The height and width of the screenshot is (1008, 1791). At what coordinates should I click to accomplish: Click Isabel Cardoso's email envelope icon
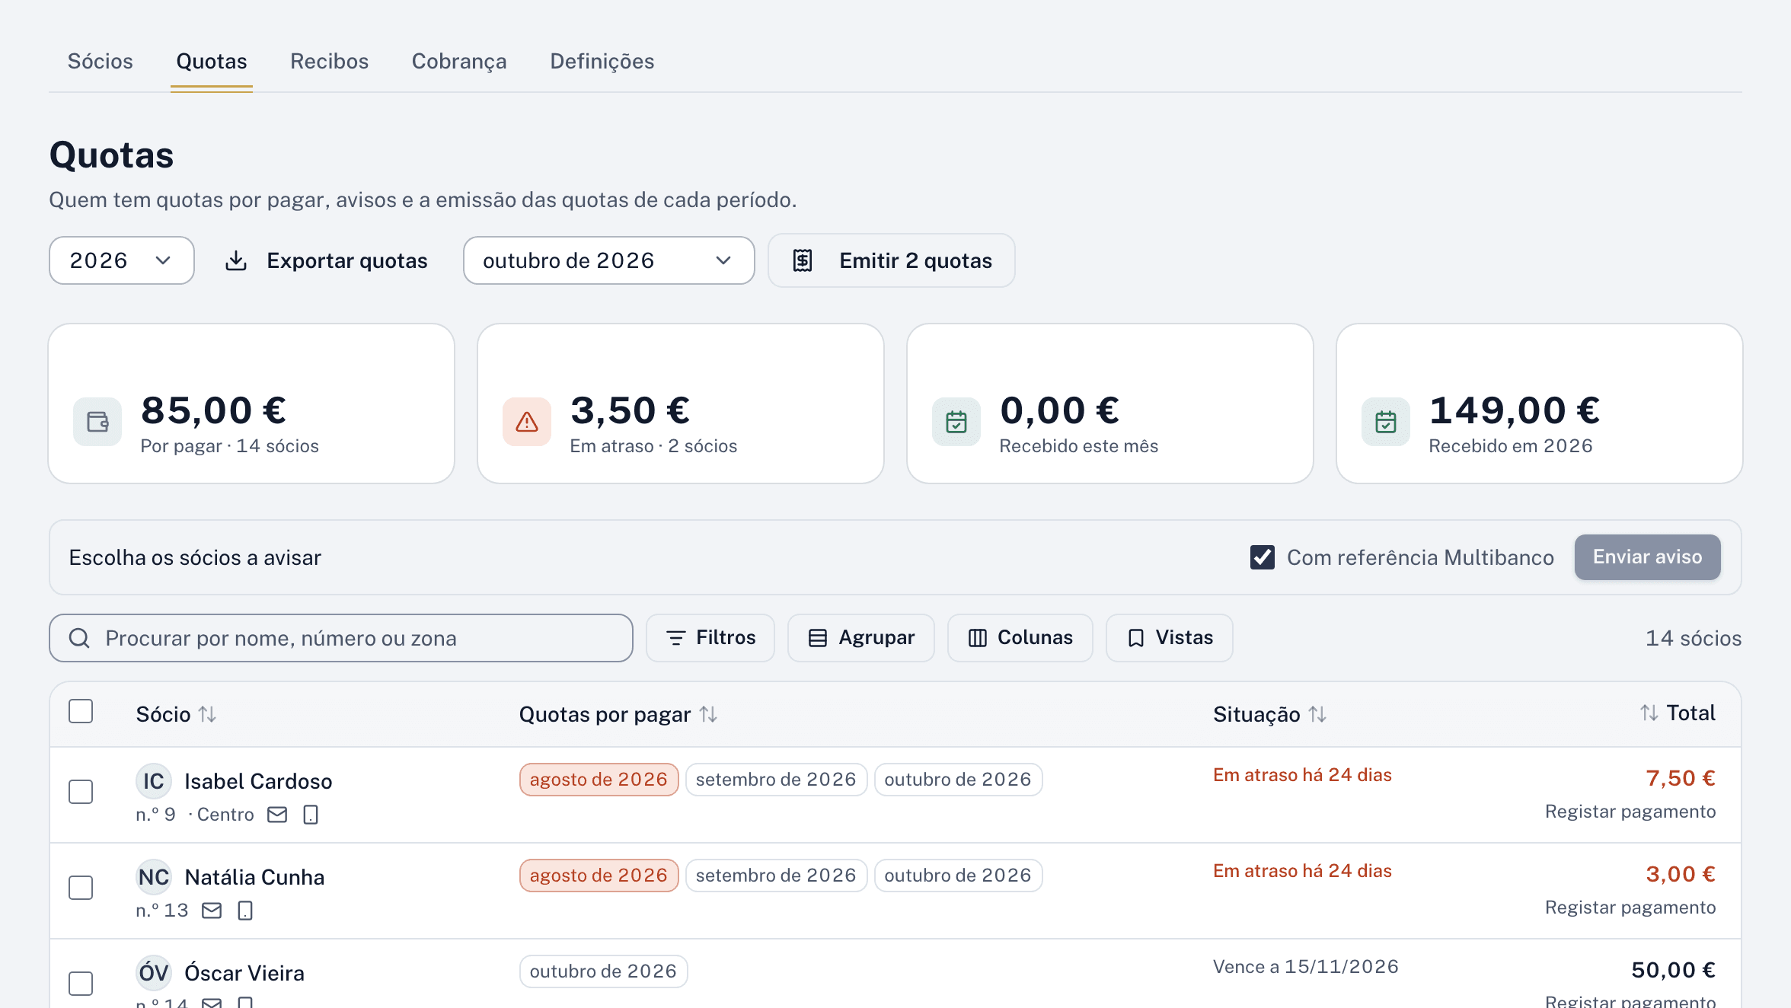[277, 815]
